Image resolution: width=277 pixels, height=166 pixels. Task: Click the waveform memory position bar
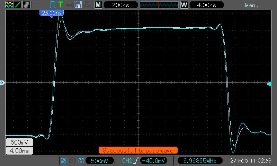pyautogui.click(x=159, y=5)
